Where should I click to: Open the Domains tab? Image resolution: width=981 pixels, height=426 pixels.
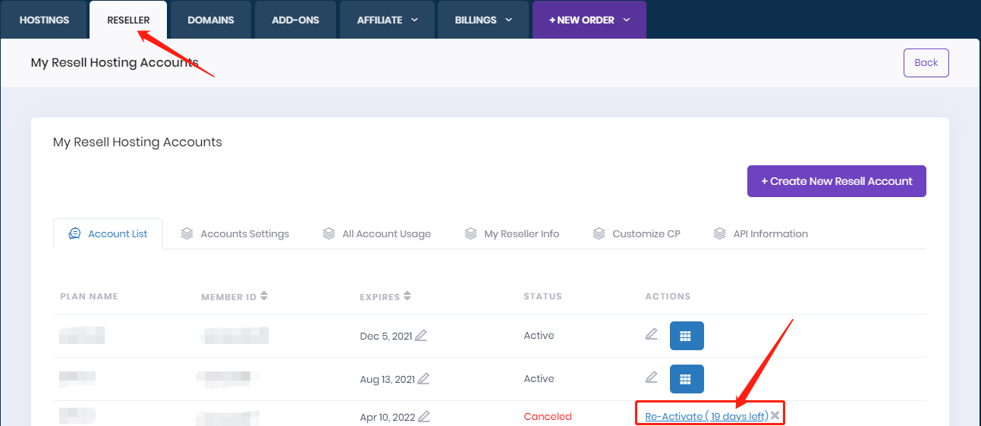pyautogui.click(x=211, y=20)
